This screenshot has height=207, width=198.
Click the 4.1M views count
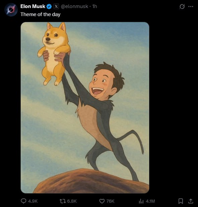click(x=150, y=201)
